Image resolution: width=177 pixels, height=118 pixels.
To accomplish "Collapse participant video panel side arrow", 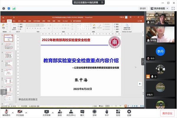I will 143,62.
